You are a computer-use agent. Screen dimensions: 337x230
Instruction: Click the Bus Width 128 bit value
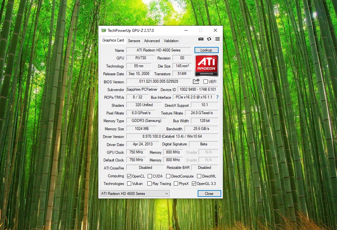(x=204, y=121)
